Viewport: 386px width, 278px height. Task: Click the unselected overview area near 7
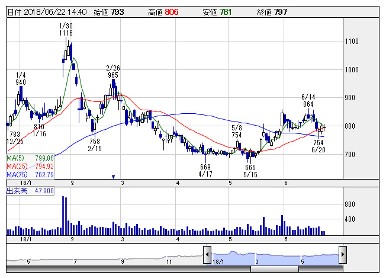(76, 256)
